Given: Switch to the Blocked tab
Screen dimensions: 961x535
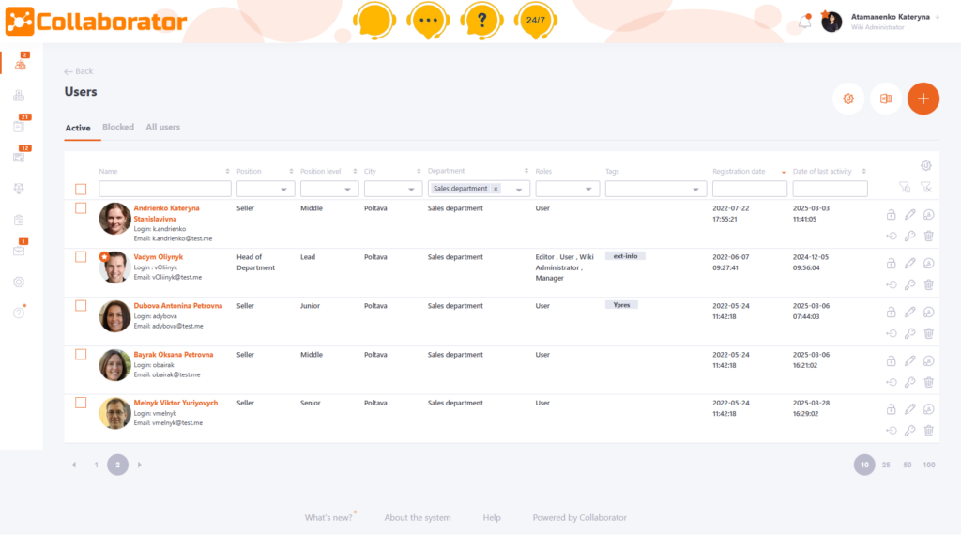Looking at the screenshot, I should click(118, 127).
